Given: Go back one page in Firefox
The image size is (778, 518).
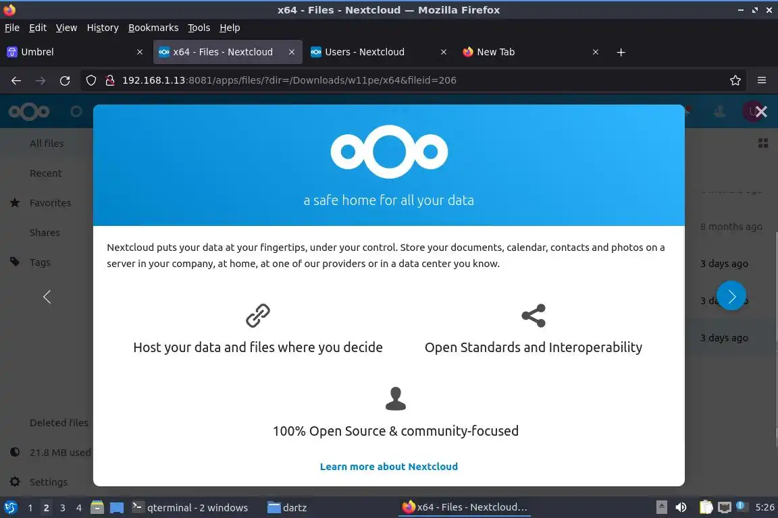Looking at the screenshot, I should [16, 80].
